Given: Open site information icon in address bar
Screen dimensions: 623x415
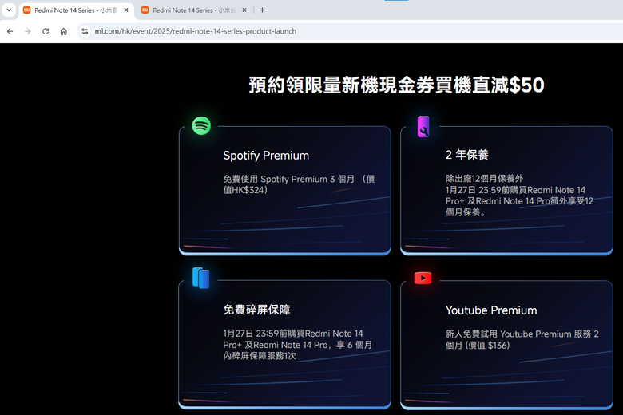Looking at the screenshot, I should coord(85,31).
